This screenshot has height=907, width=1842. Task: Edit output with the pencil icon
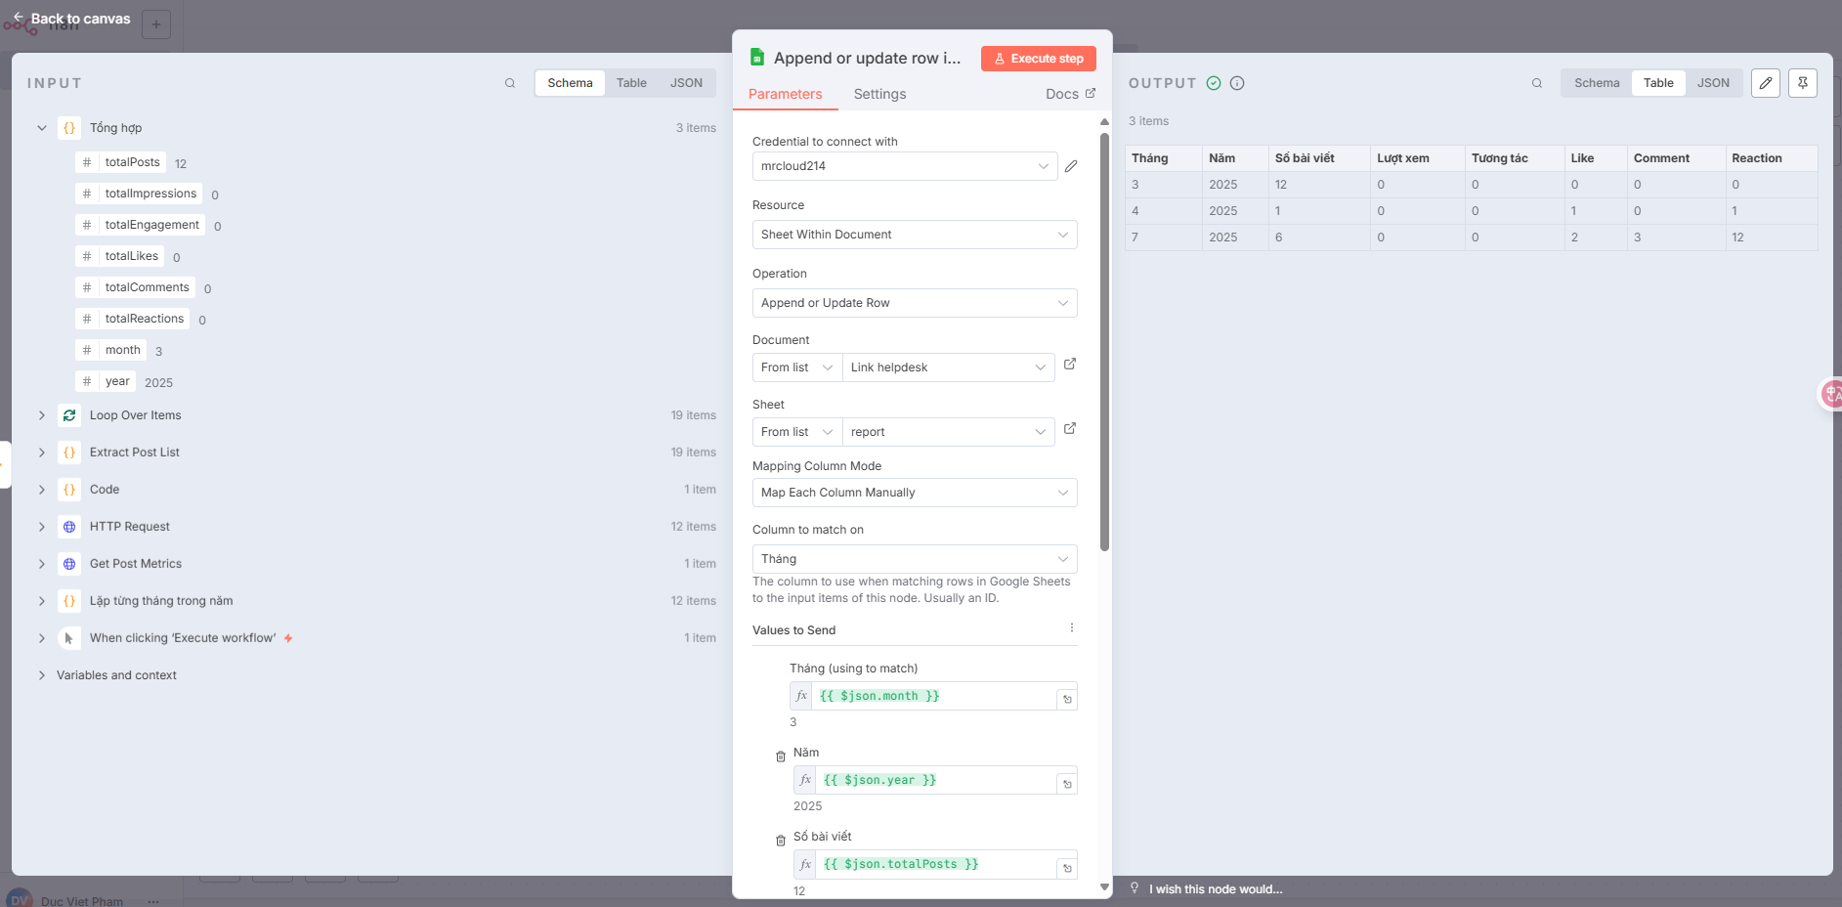1766,83
